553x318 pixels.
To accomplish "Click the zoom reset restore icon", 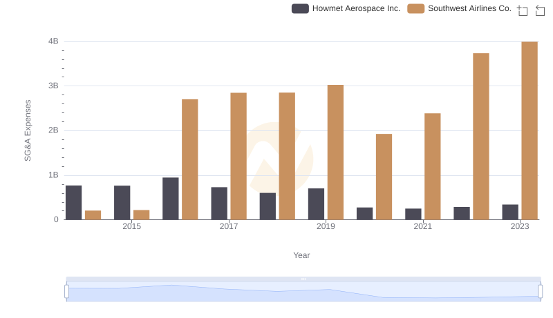I will pyautogui.click(x=540, y=10).
